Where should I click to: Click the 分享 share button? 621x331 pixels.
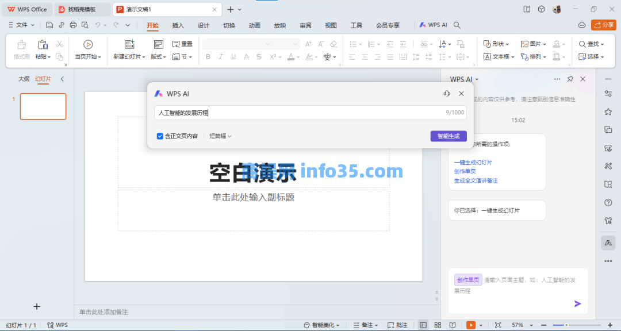coord(604,25)
